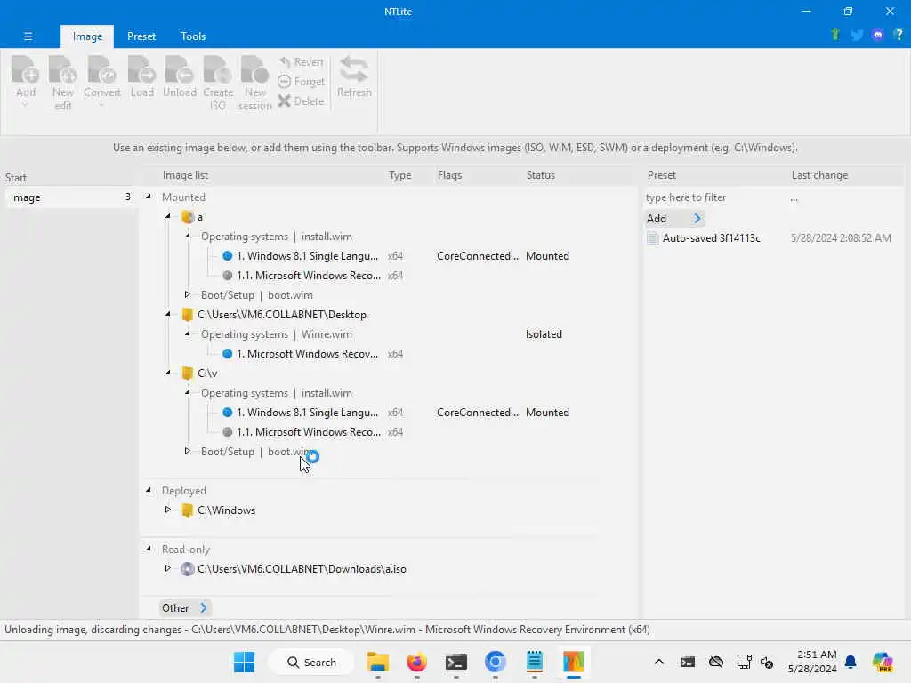
Task: Select Windows 8.1 Single Language under 'a'
Action: [307, 256]
